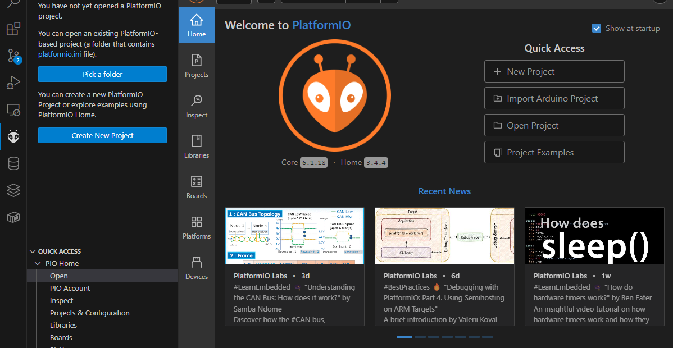Click the Open Project quick access button
Viewport: 673px width, 348px height.
[x=554, y=125]
